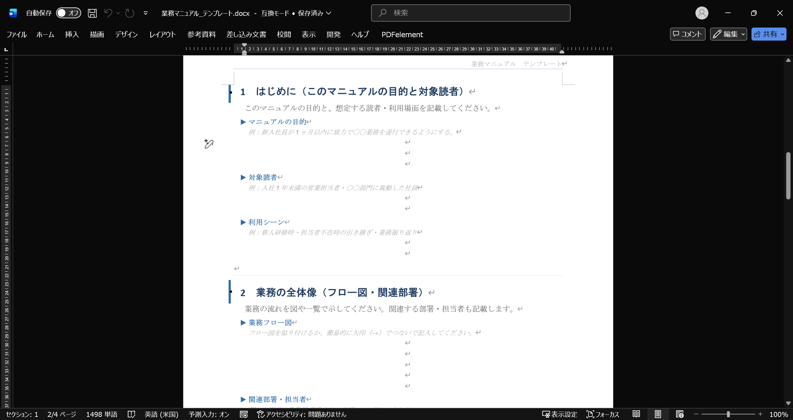Click the zoom slider handle
Viewport: 793px width, 420px height.
[x=728, y=414]
